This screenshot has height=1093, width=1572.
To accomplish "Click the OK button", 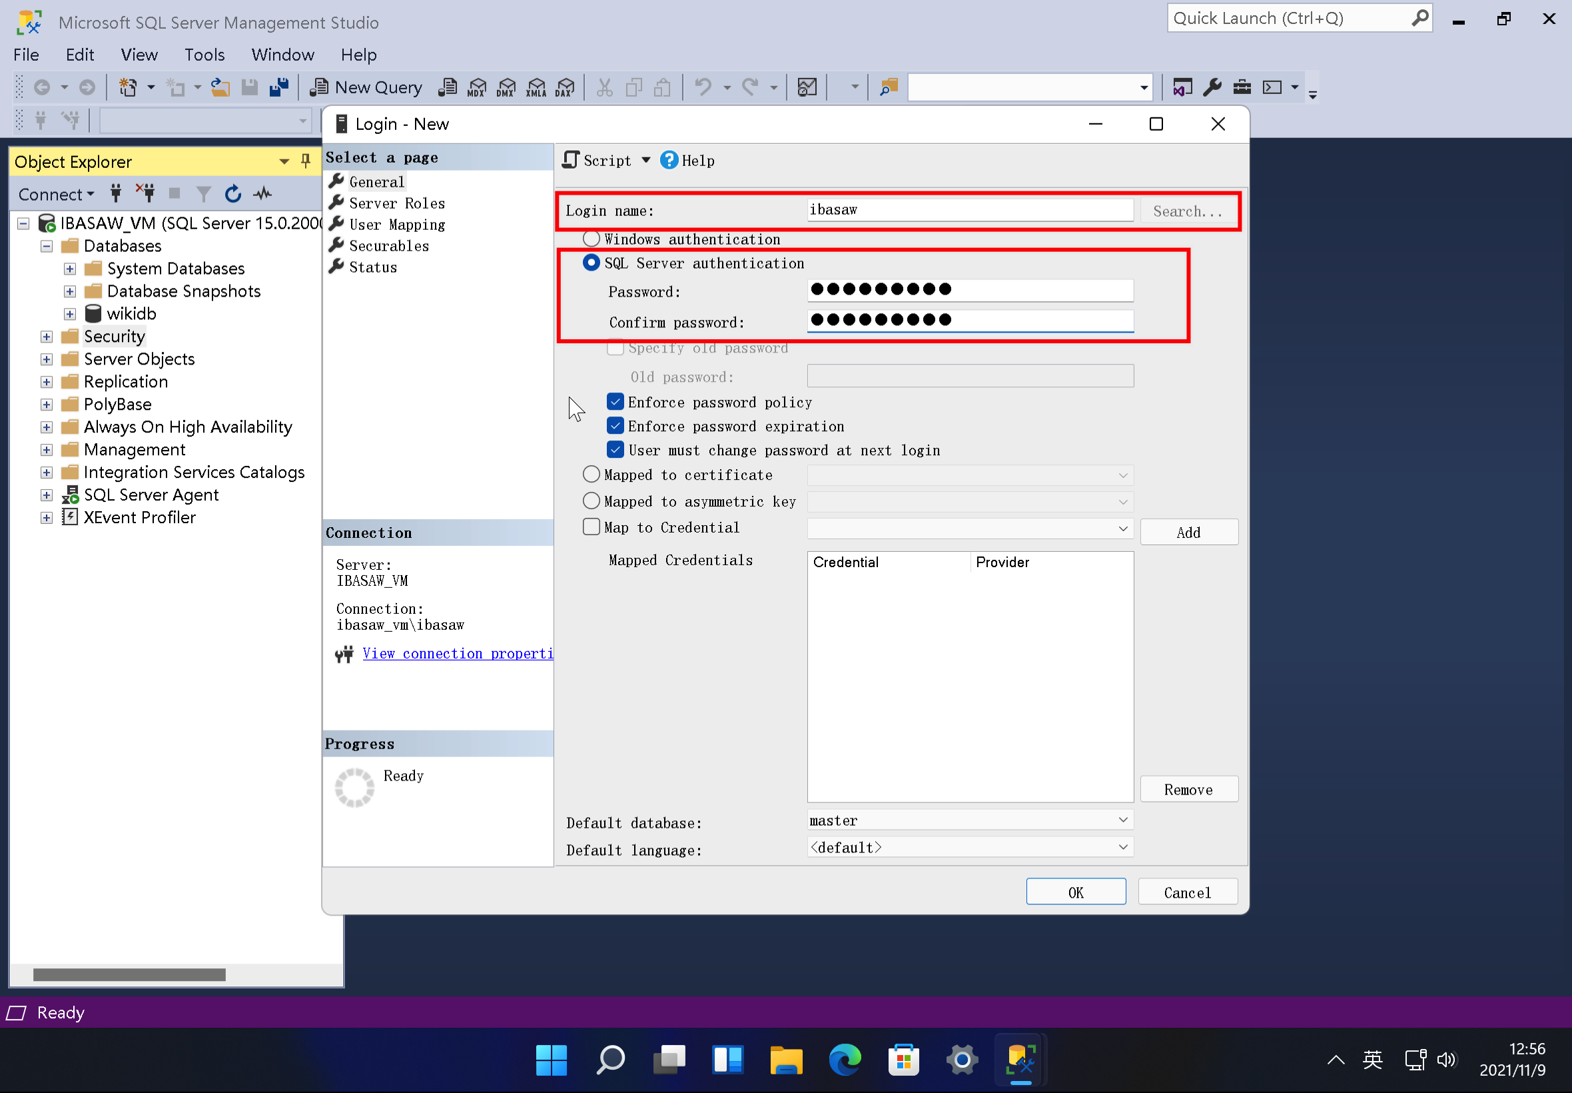I will point(1075,892).
